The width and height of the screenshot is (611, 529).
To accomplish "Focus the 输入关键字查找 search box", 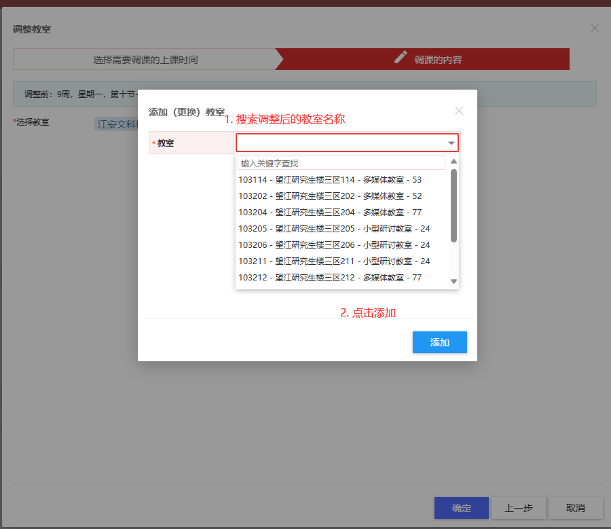I will 341,163.
